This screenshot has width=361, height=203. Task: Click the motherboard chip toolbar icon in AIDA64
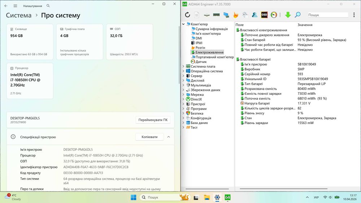click(x=207, y=15)
